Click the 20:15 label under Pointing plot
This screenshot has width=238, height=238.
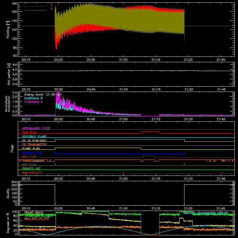pyautogui.click(x=26, y=60)
